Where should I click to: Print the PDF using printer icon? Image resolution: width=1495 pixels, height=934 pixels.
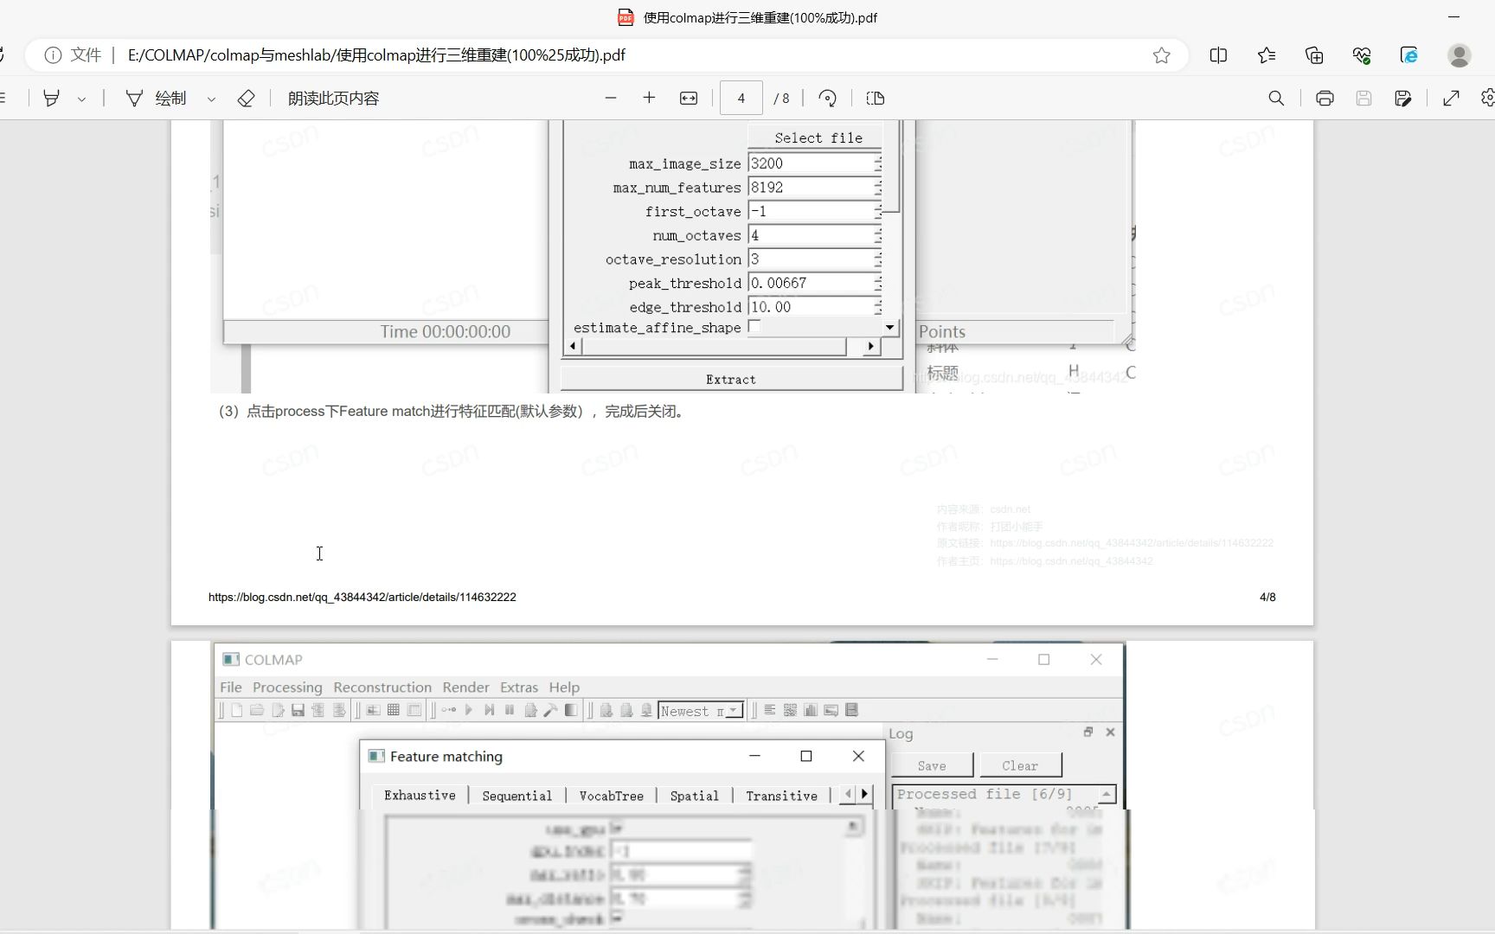point(1325,99)
